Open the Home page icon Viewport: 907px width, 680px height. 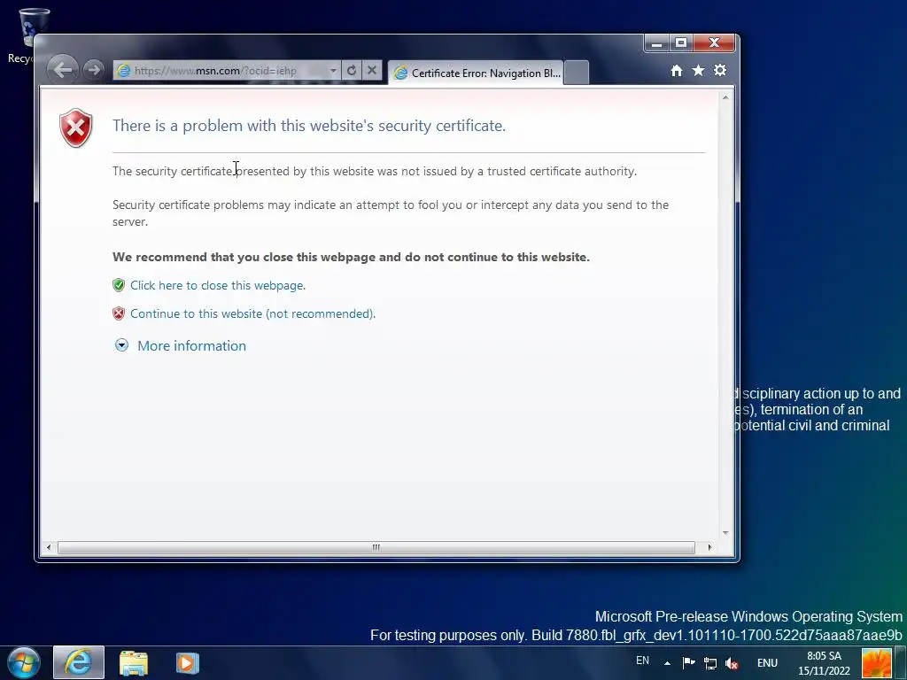676,71
